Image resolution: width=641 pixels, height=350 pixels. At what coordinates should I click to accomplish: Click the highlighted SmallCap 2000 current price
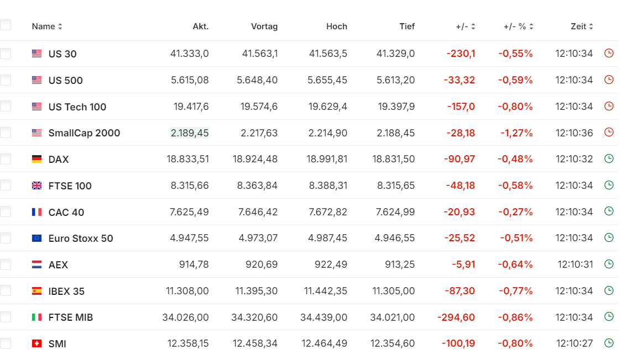190,133
